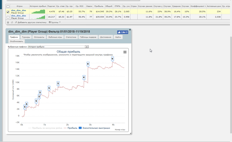232x142 pixels.
Task: Toggle the 'Прибыль' legend series
Action: pyautogui.click(x=71, y=128)
